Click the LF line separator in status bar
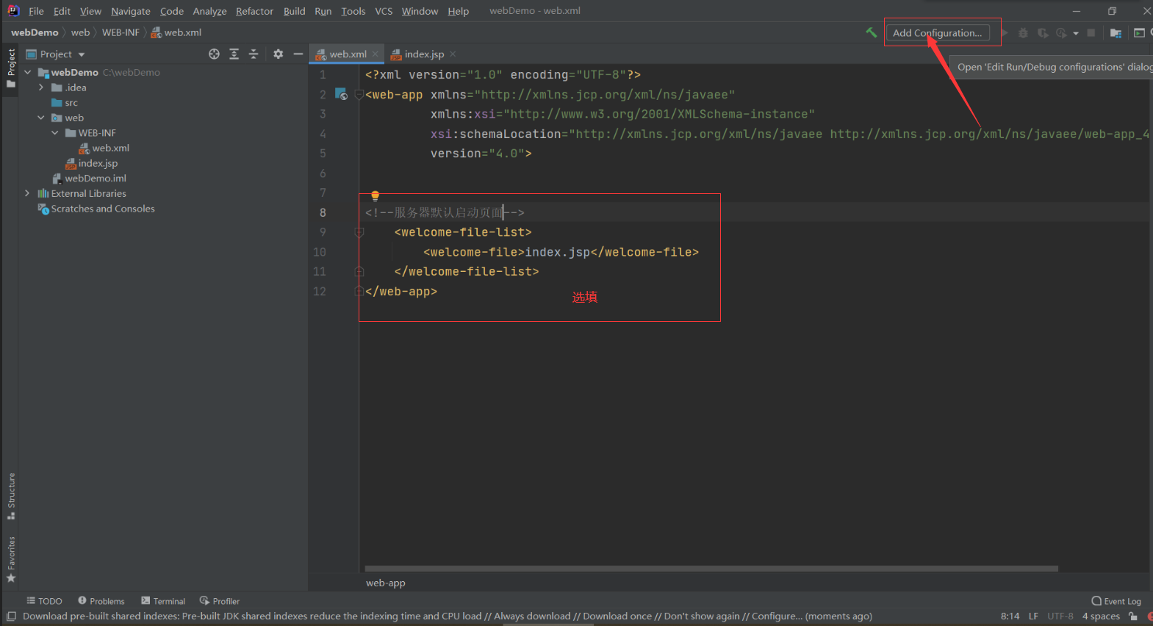 pos(1033,616)
